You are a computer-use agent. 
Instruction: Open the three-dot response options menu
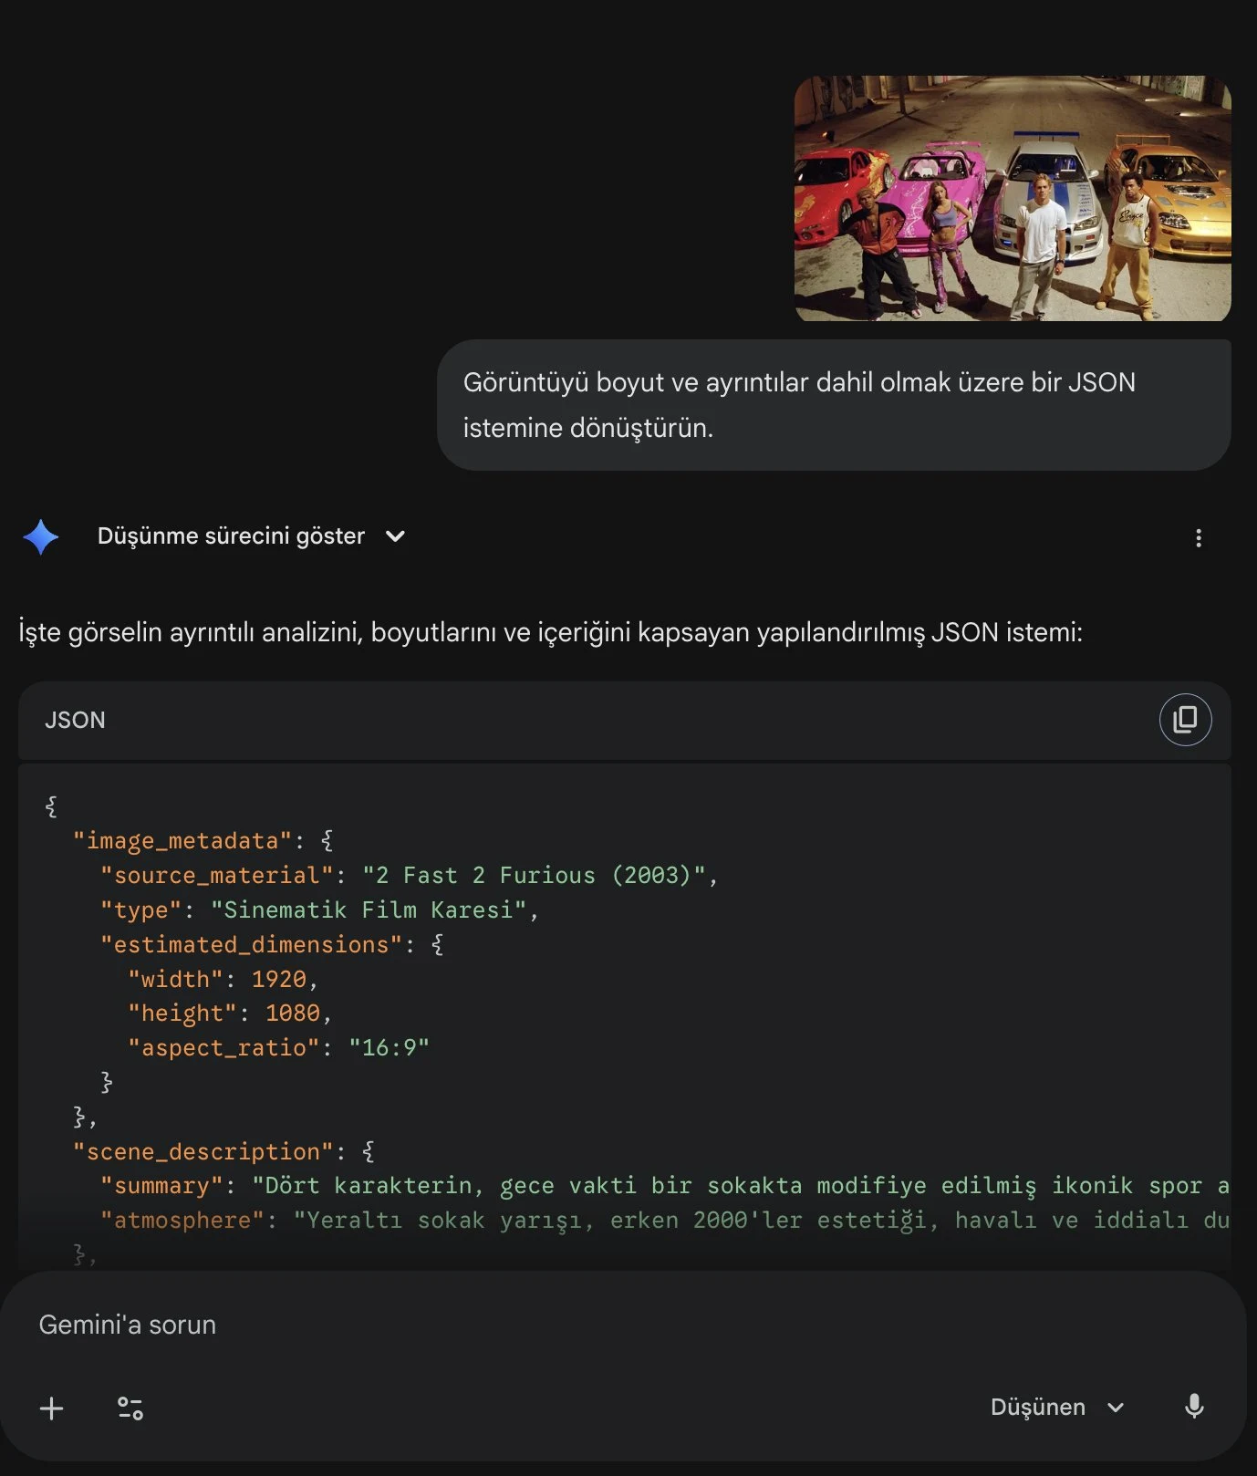click(1198, 538)
